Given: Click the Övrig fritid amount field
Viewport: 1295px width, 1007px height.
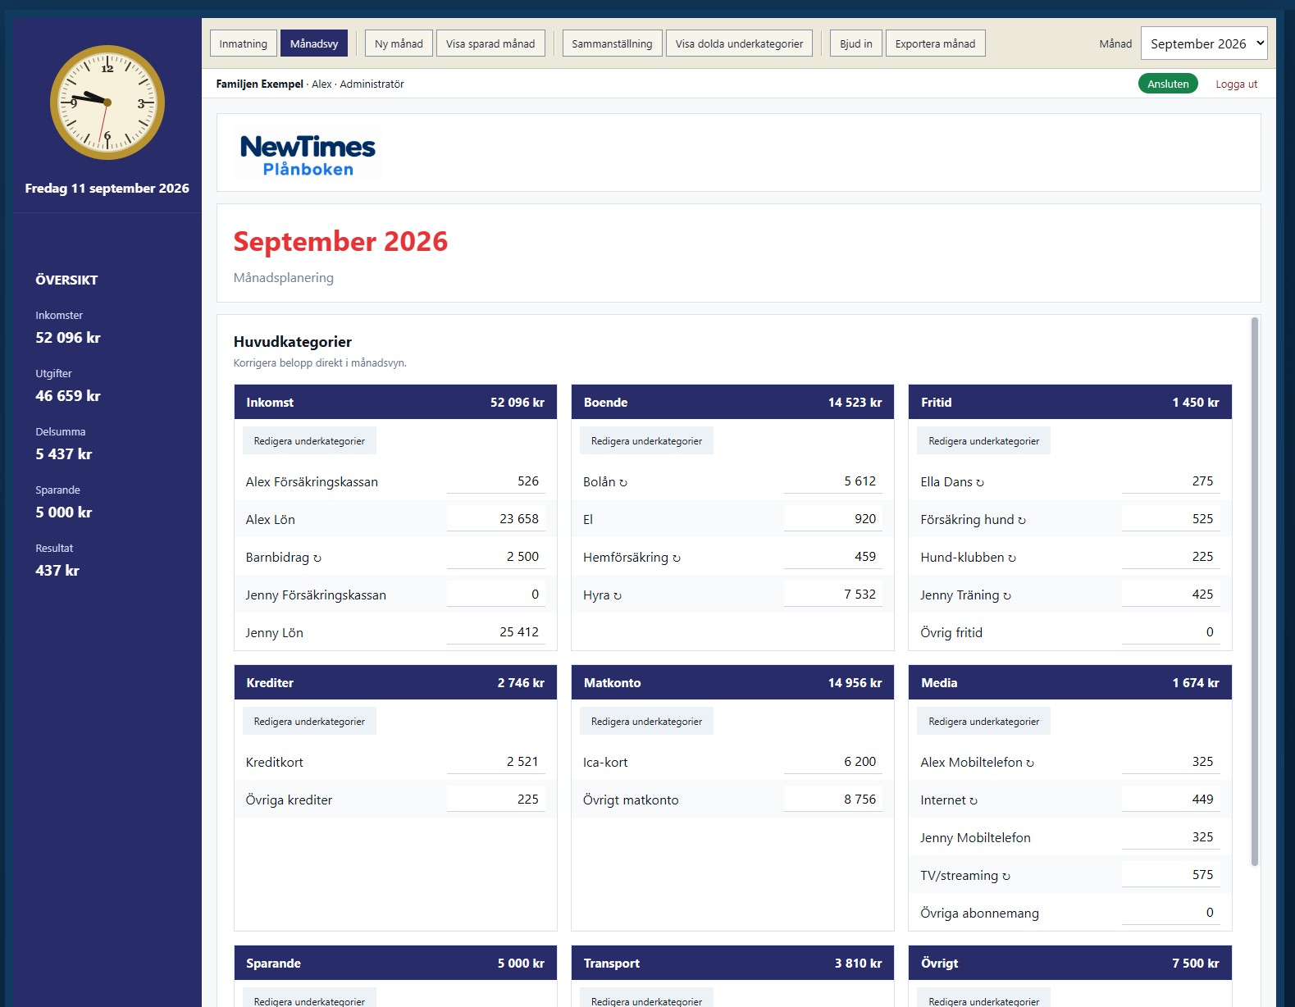Looking at the screenshot, I should tap(1170, 631).
